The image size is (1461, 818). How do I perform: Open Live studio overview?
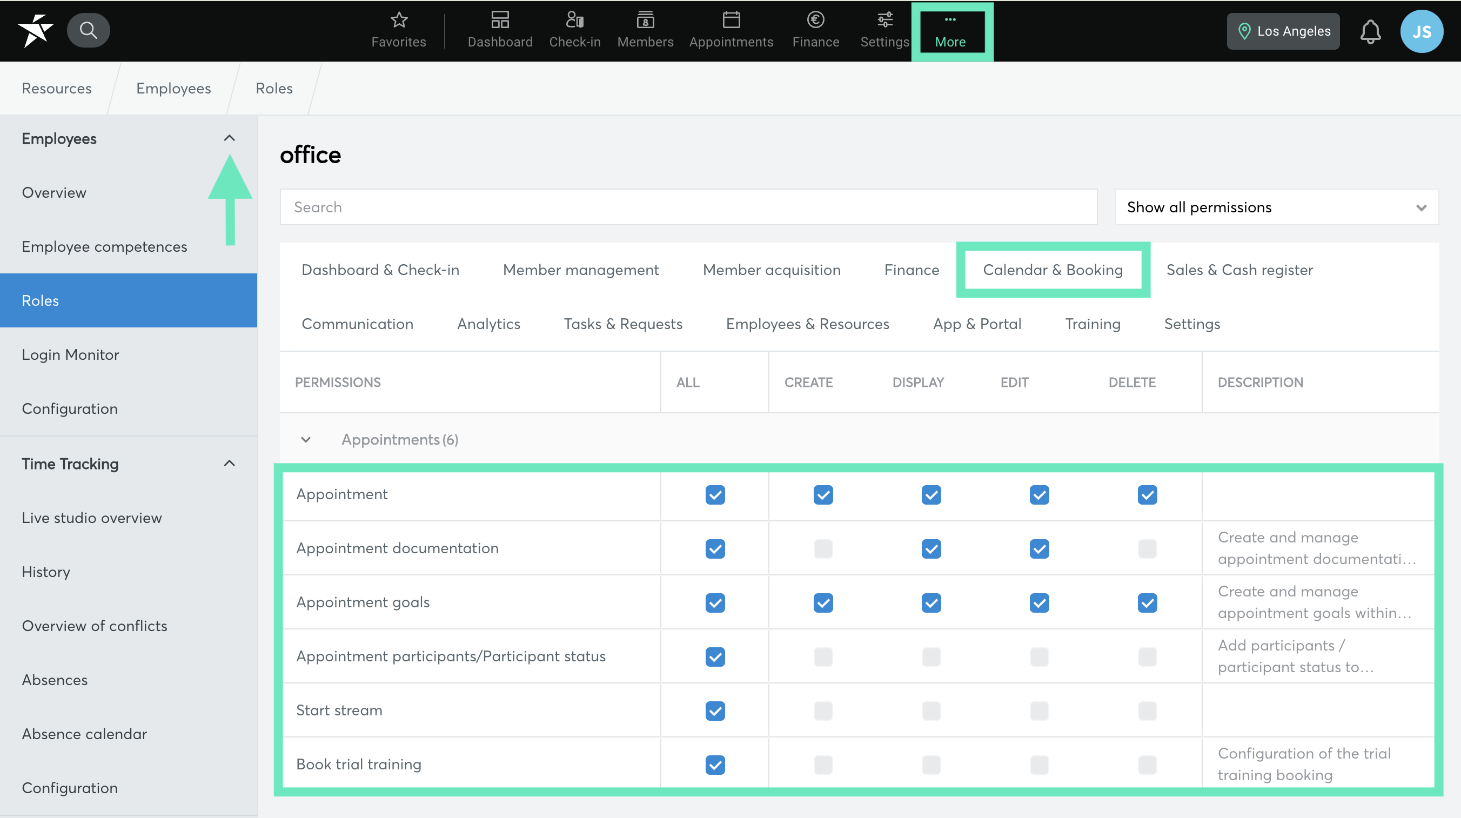[x=128, y=518]
